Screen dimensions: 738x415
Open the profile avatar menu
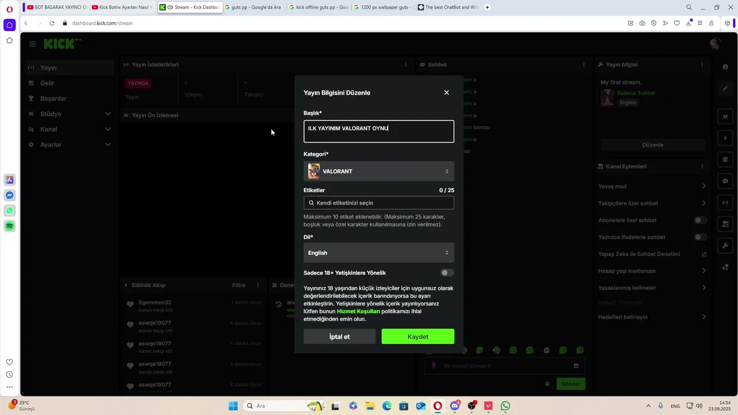pyautogui.click(x=716, y=44)
